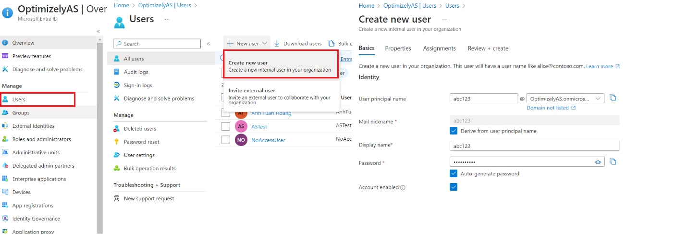Screen dimensions: 687x245
Task: Open the New user dropdown
Action: coord(246,43)
